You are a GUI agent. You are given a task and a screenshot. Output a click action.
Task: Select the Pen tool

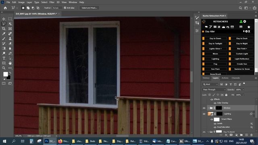(x=10, y=53)
